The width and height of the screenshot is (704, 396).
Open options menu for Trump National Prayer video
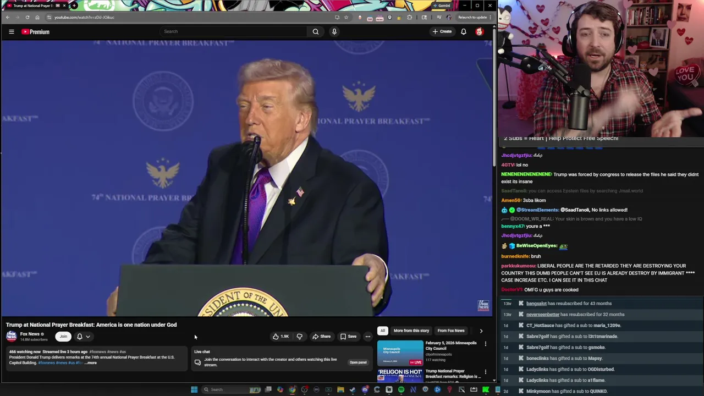point(486,372)
